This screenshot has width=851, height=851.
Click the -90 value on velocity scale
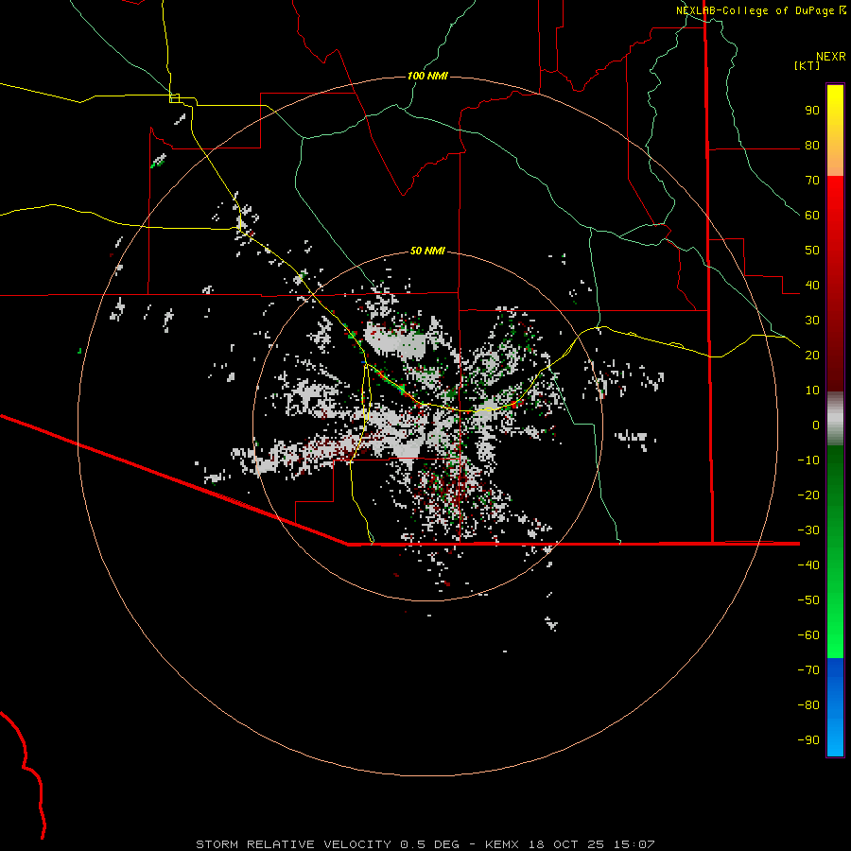pos(808,739)
